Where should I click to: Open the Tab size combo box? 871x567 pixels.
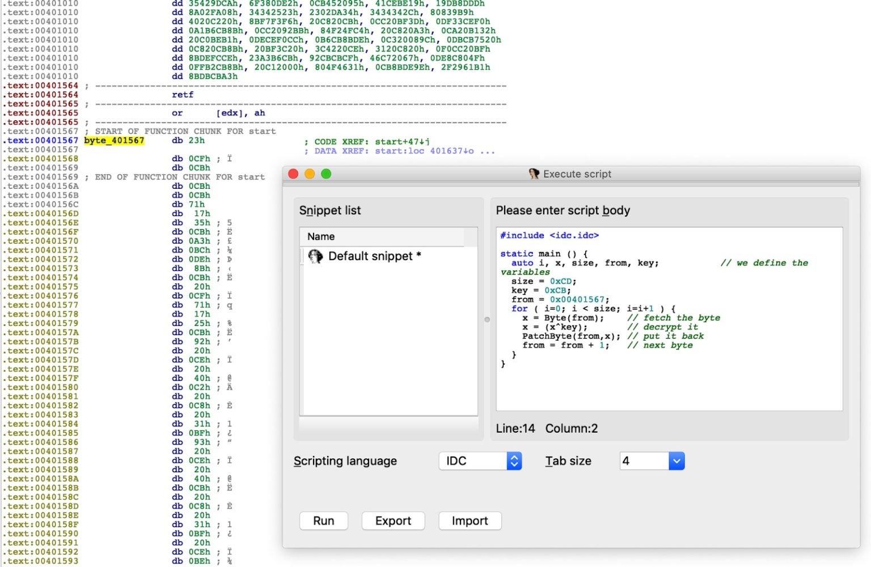tap(652, 461)
